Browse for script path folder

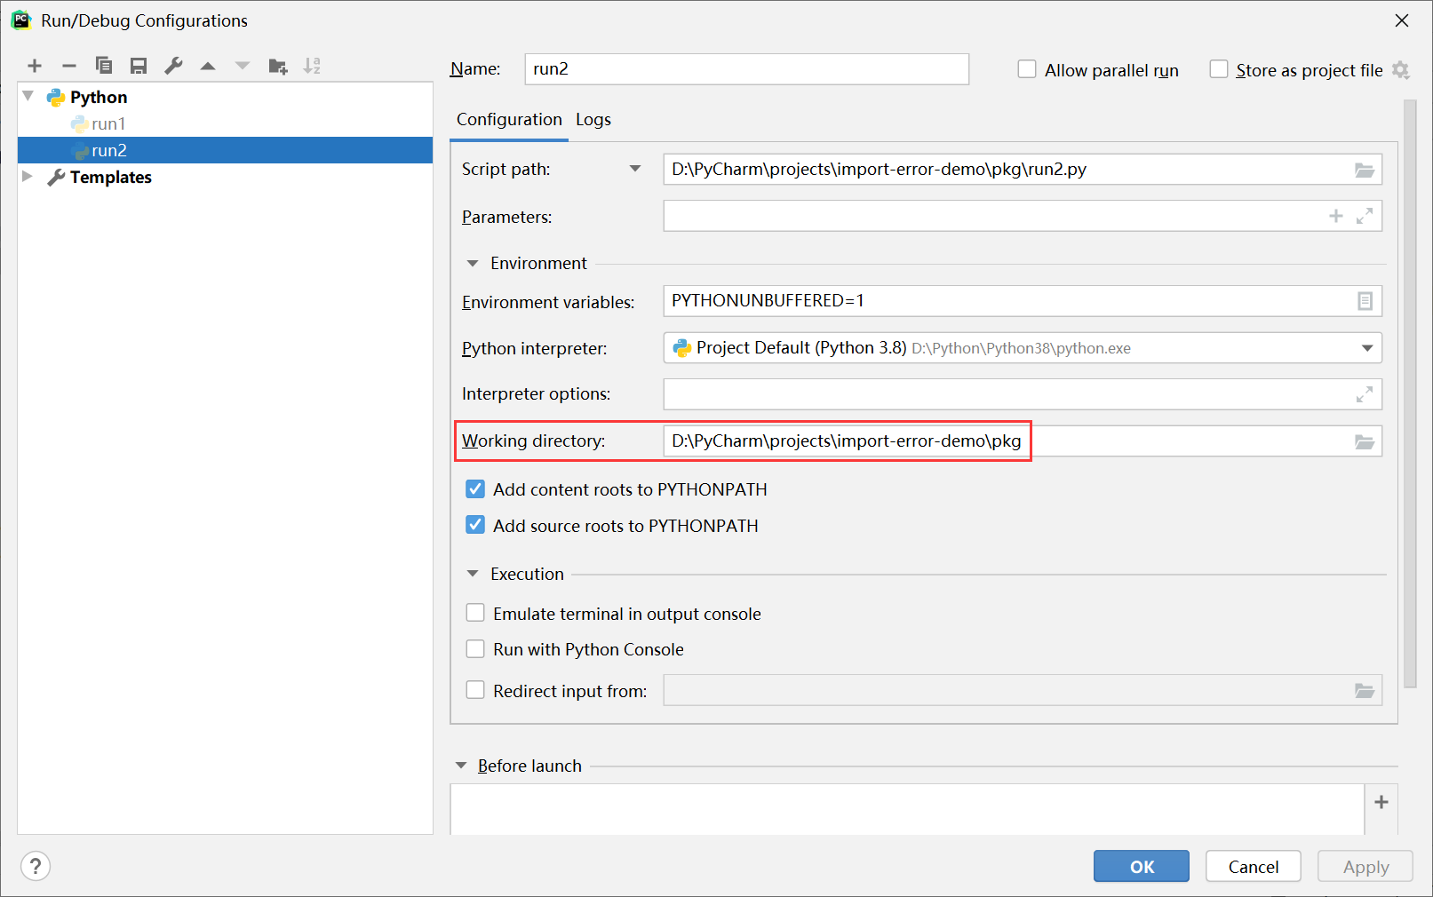coord(1365,170)
